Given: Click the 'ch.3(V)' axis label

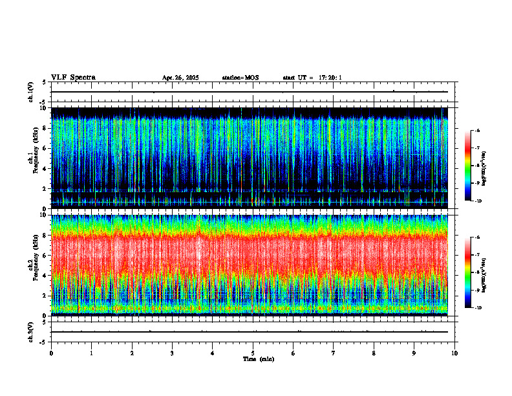Looking at the screenshot, I should coord(30,332).
